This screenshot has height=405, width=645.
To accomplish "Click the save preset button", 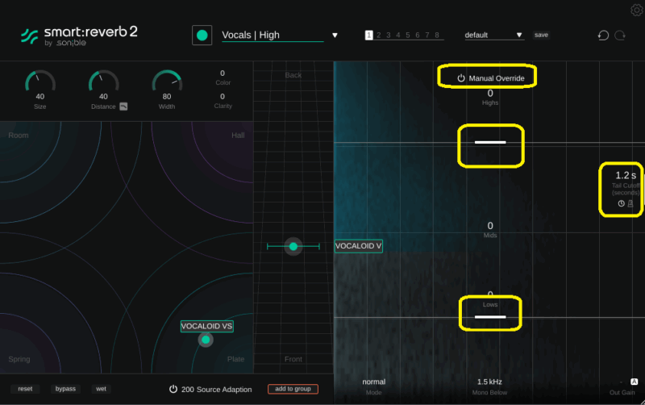I will [541, 35].
